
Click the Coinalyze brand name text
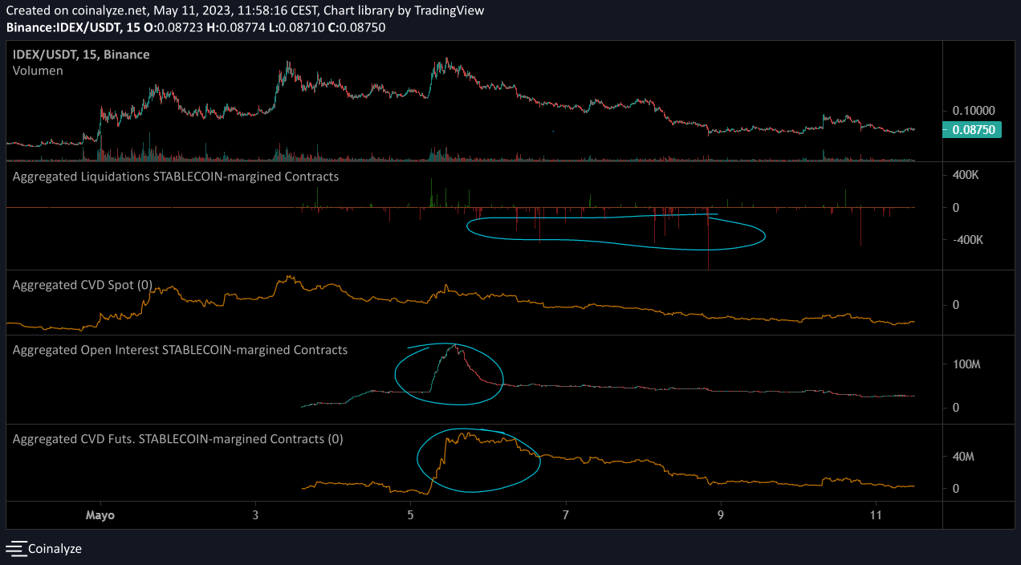click(x=55, y=549)
